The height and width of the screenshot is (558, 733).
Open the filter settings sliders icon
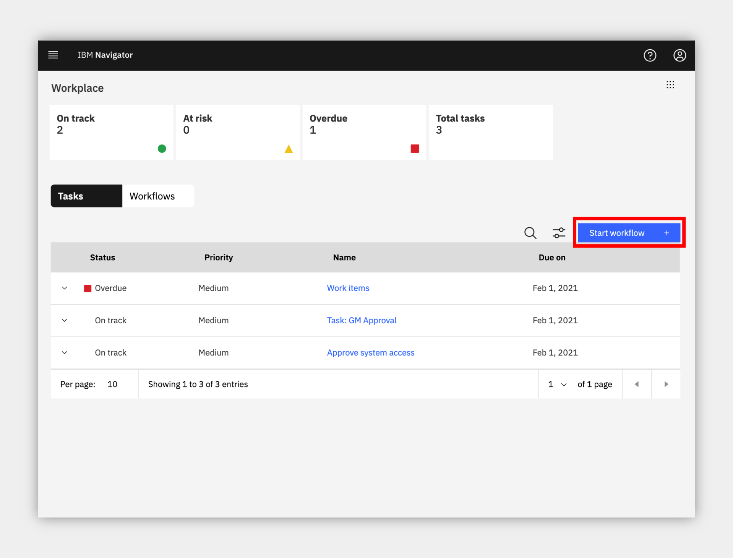[559, 233]
